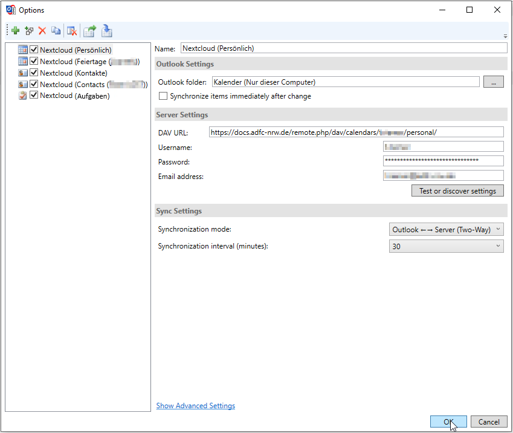Open the toolbar overflow arrow
The image size is (513, 433).
coord(505,36)
